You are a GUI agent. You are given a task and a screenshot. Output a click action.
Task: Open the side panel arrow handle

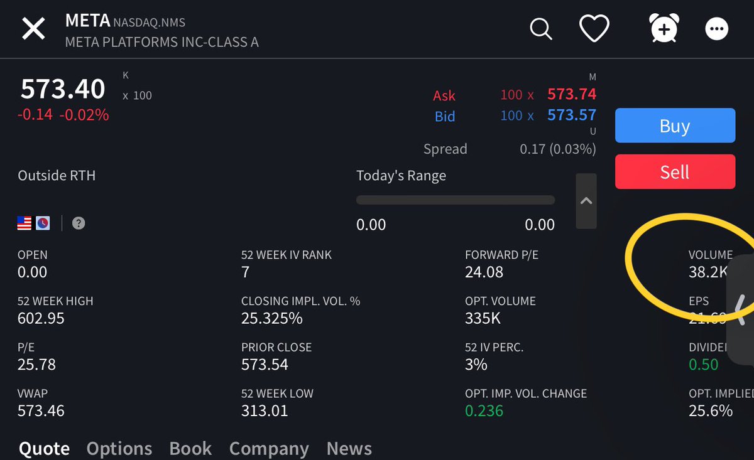tap(741, 309)
